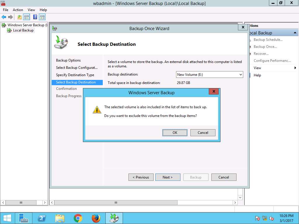This screenshot has height=224, width=299.
Task: Click Configure Performance in Actions pane
Action: [272, 61]
